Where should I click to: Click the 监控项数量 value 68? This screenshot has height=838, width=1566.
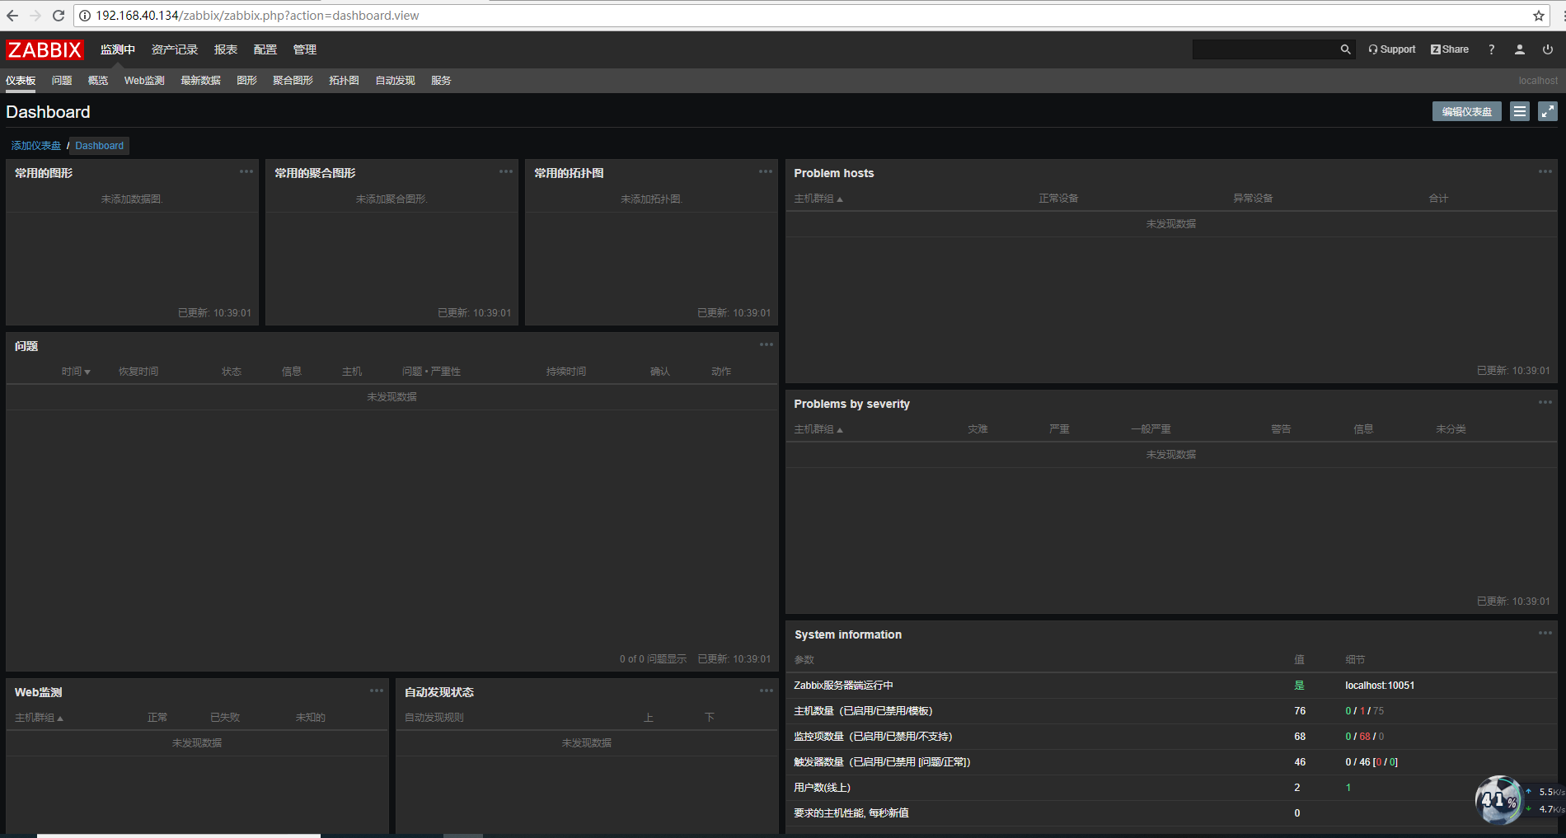coord(1300,737)
